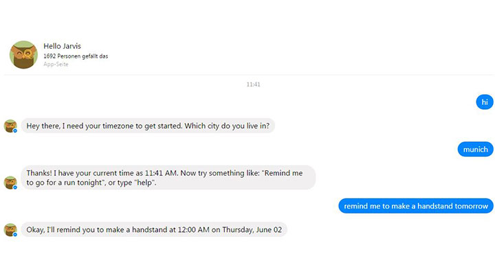This screenshot has width=495, height=278.
Task: Select the blue "hi" message bubble
Action: click(485, 102)
